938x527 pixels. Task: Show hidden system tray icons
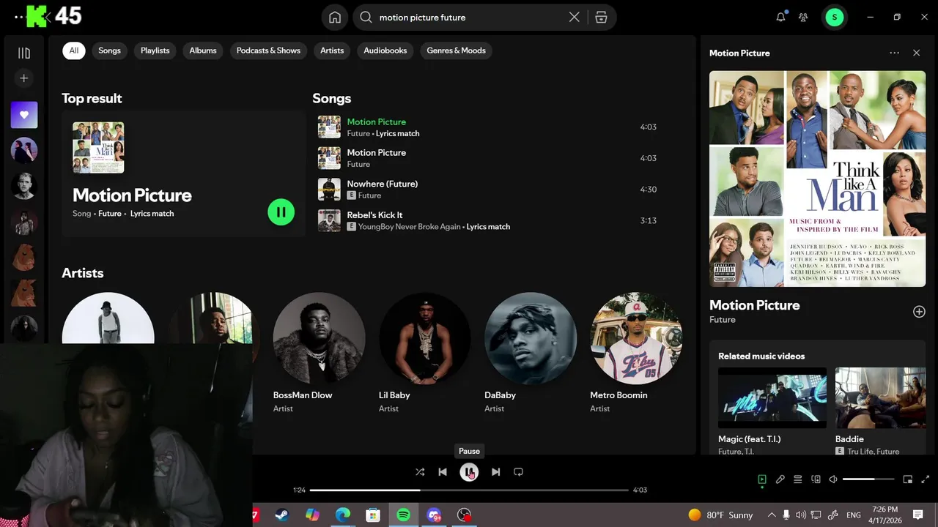click(x=771, y=515)
